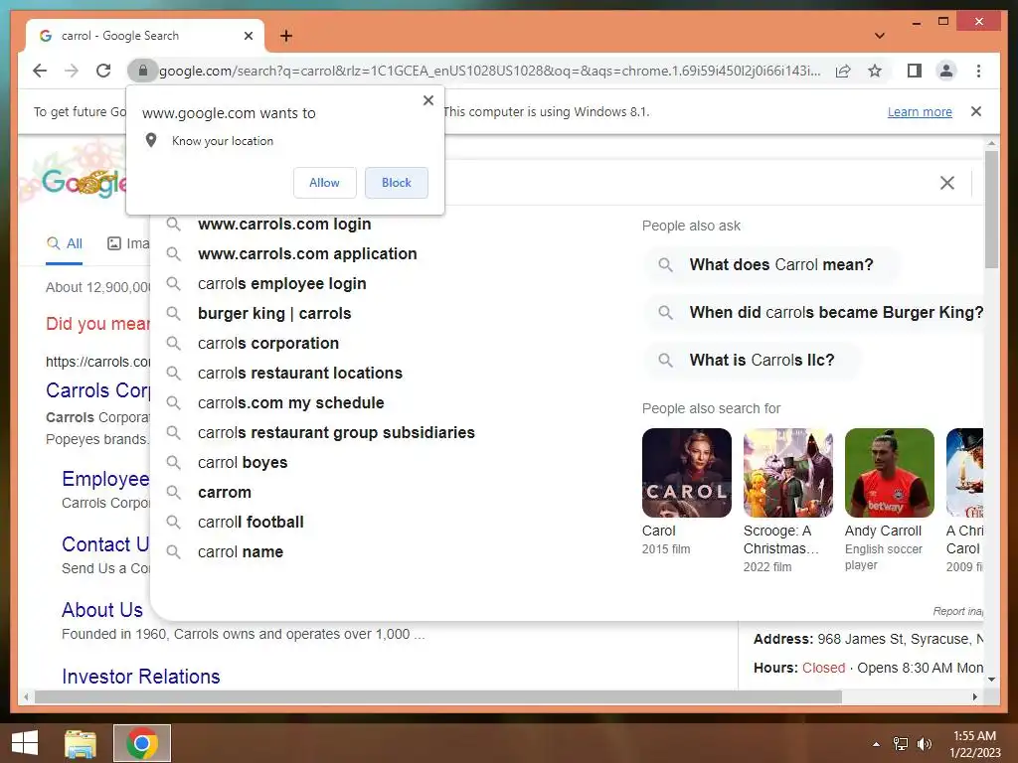Click the Google doodle logo

pyautogui.click(x=84, y=183)
